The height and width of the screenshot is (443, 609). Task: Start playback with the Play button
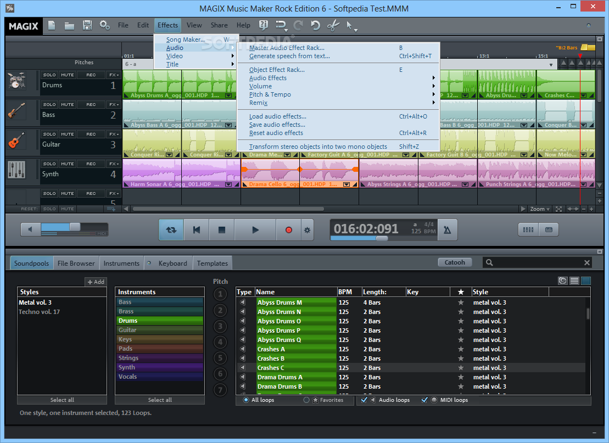click(x=255, y=230)
